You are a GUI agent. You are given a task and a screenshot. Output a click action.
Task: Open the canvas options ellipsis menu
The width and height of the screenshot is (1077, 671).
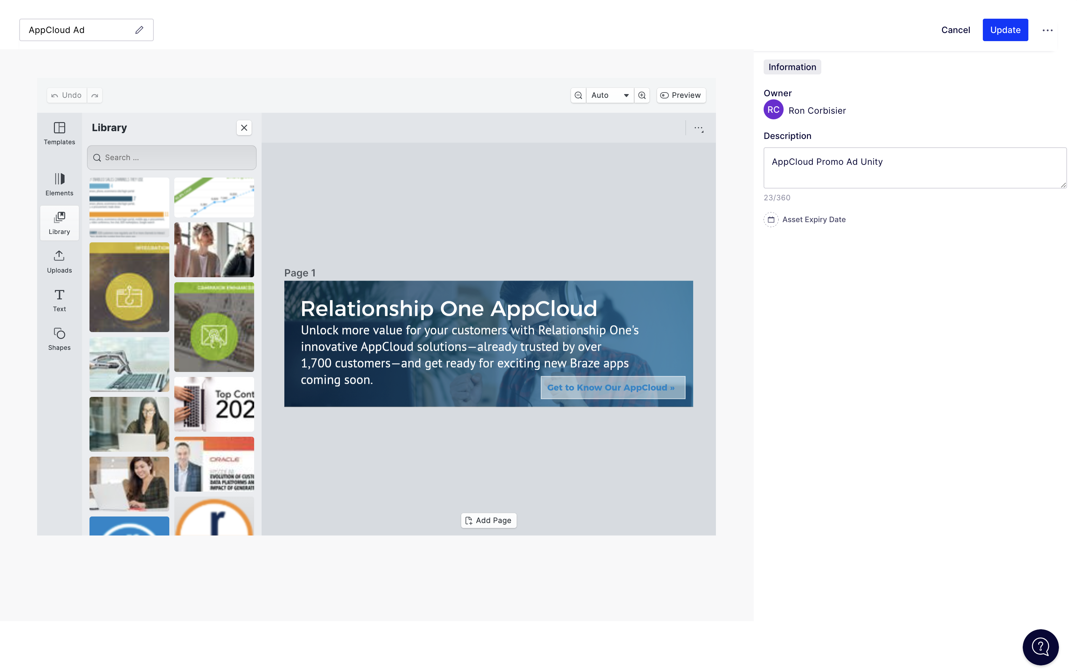(698, 128)
